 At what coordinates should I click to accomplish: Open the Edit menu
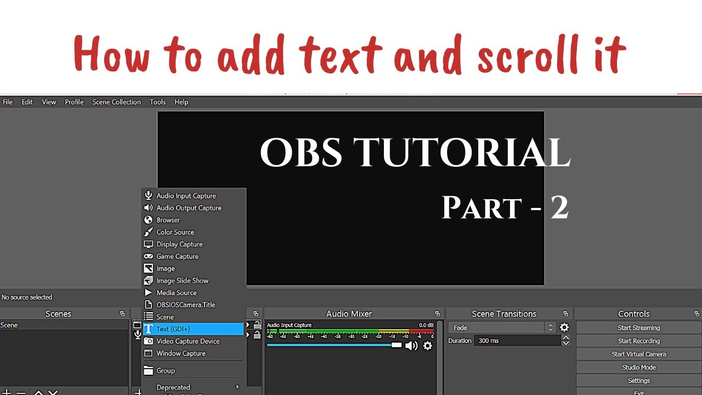click(x=27, y=102)
